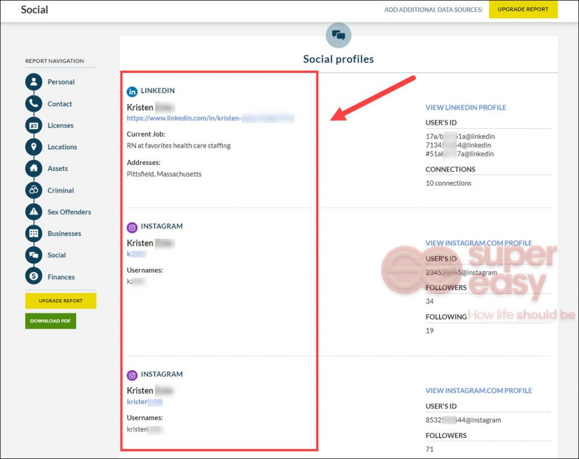Open the LinkedIn profile URL
This screenshot has width=579, height=459.
point(210,119)
